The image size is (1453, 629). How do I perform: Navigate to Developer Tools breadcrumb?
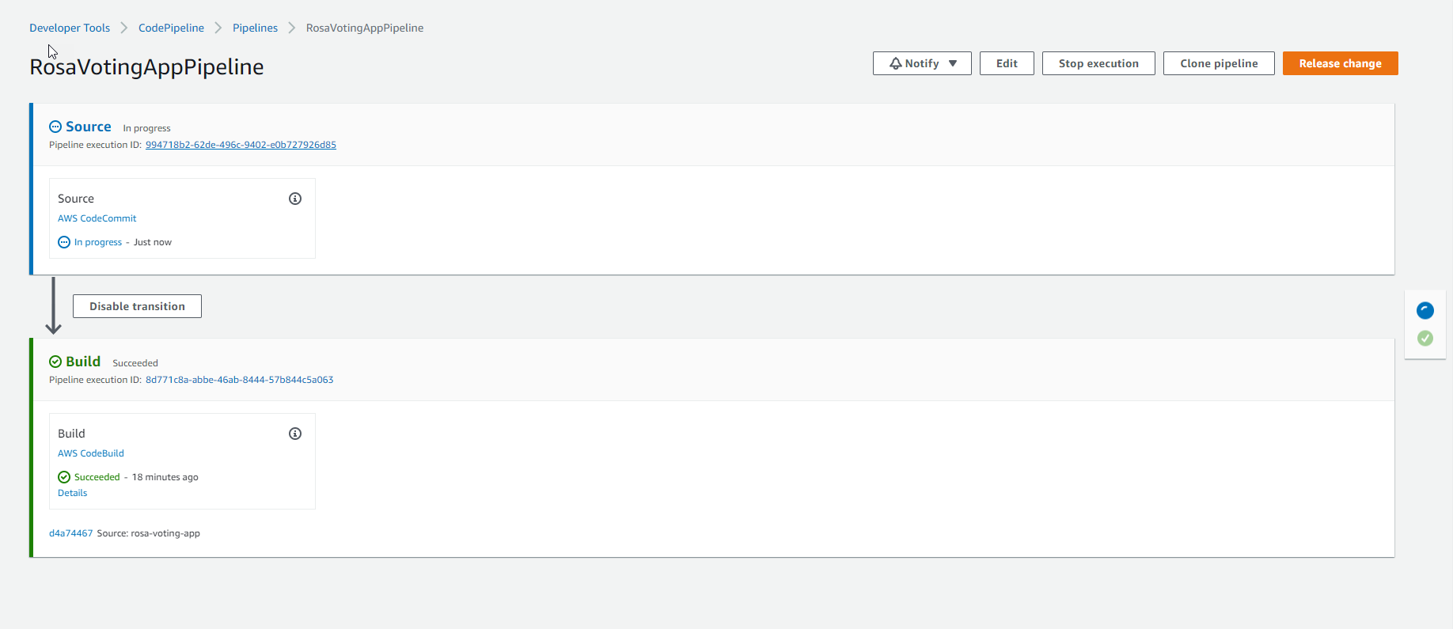(x=70, y=28)
